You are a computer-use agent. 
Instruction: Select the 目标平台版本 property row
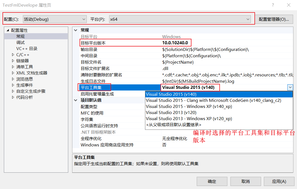pyautogui.click(x=186, y=43)
